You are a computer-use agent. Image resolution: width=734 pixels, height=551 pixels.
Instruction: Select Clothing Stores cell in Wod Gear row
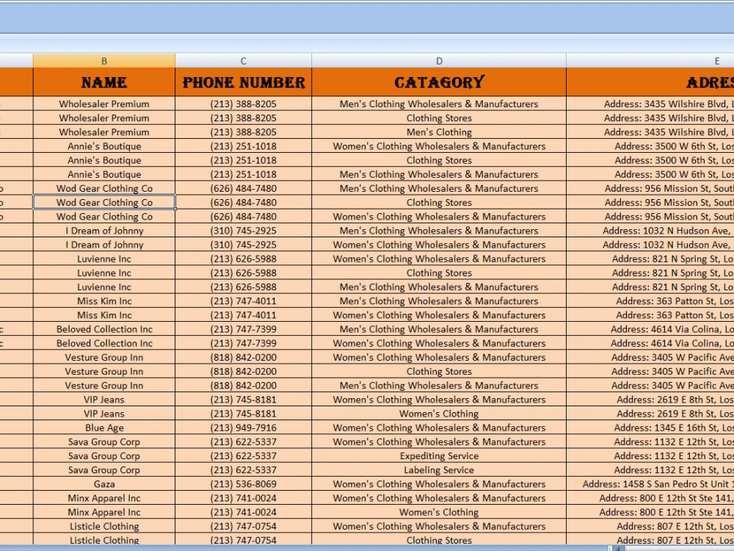click(439, 203)
